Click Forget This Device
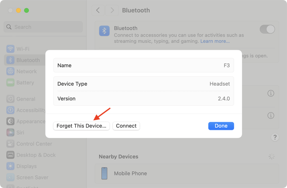This screenshot has width=287, height=188. tap(81, 126)
